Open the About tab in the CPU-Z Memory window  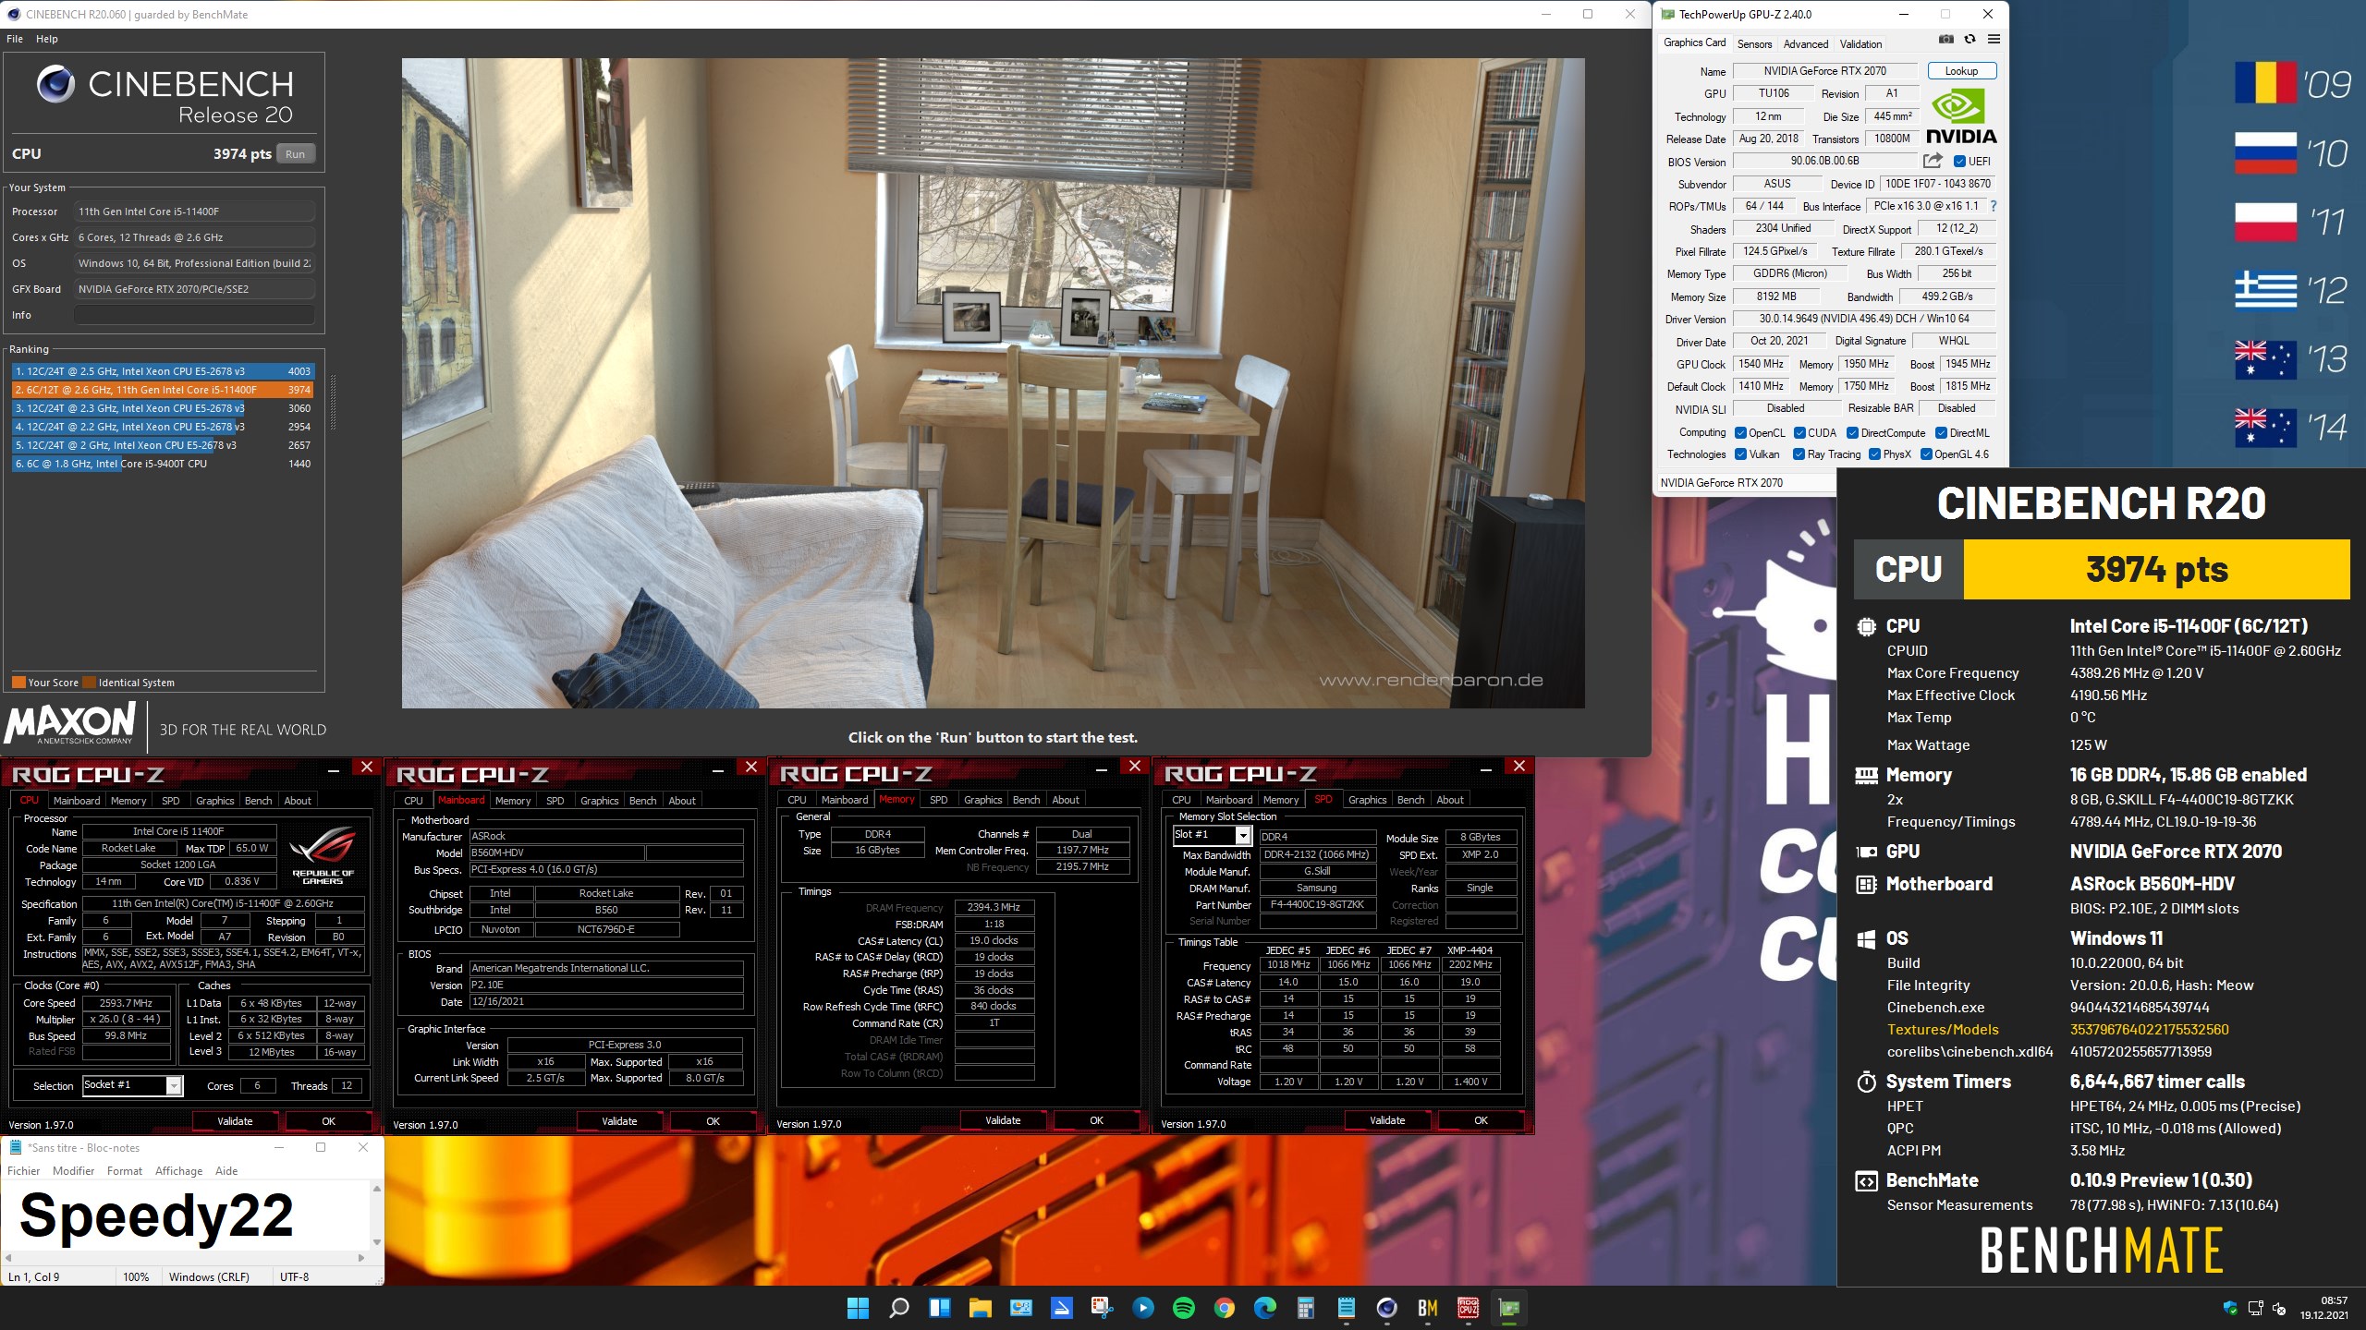click(1065, 800)
